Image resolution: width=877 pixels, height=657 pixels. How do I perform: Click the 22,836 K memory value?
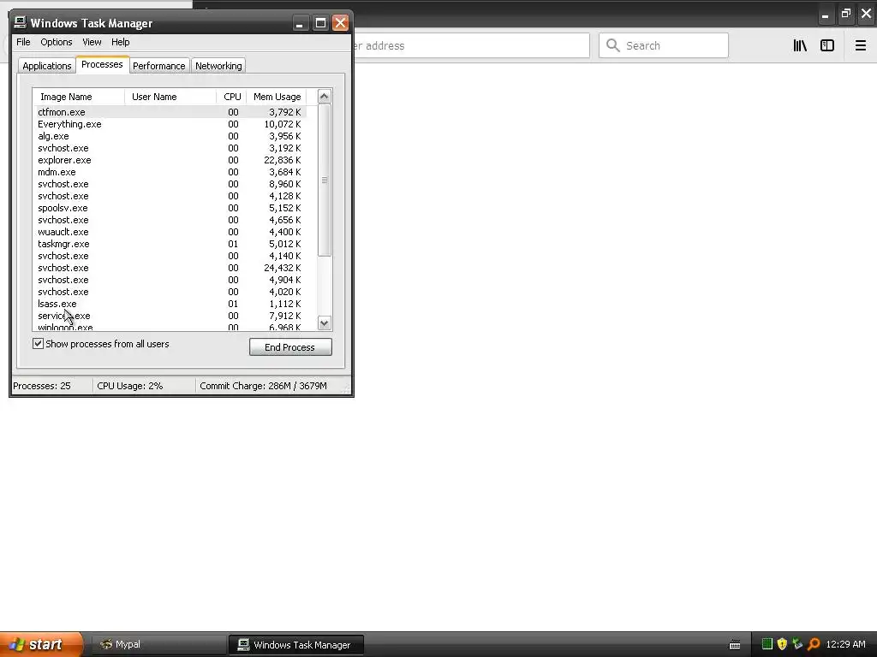[x=283, y=160]
